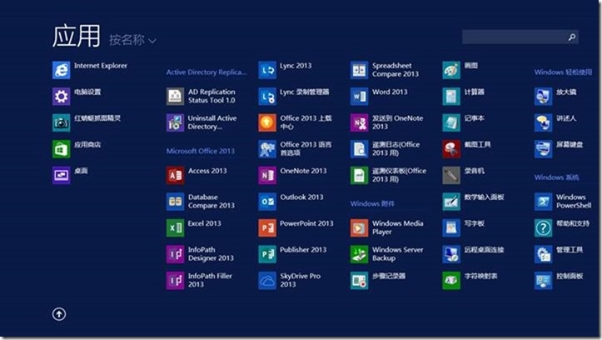Screen dimensions: 602x340
Task: Open Office 2013 语言首选项 (Language Preferences)
Action: tap(296, 148)
